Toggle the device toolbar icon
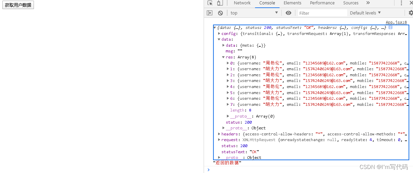Screen dimensions: 413x173 click(220, 3)
